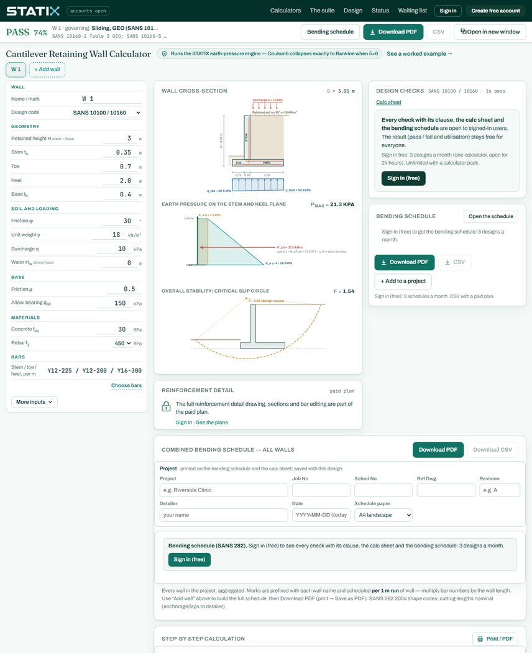Click Create free account

pyautogui.click(x=495, y=11)
